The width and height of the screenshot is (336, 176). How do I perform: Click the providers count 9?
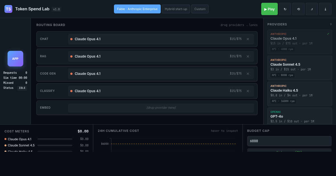(x=331, y=25)
